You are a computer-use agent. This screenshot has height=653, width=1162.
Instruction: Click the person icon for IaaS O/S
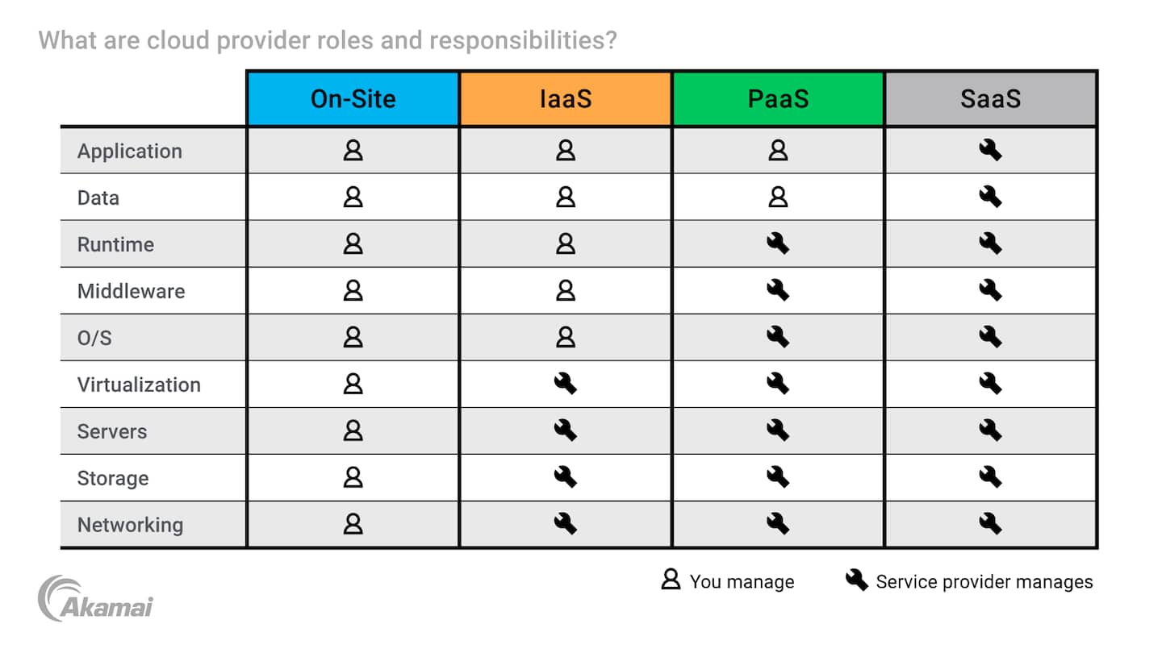pos(566,338)
